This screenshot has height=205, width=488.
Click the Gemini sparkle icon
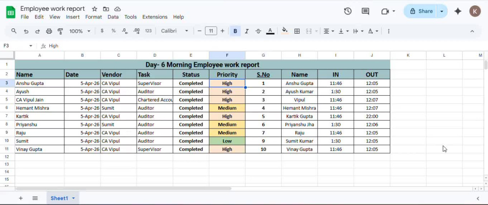point(458,11)
